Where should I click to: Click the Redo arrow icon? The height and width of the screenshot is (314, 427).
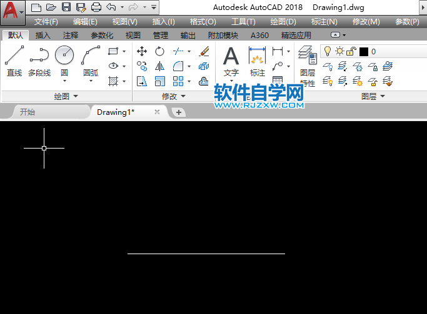(x=133, y=7)
